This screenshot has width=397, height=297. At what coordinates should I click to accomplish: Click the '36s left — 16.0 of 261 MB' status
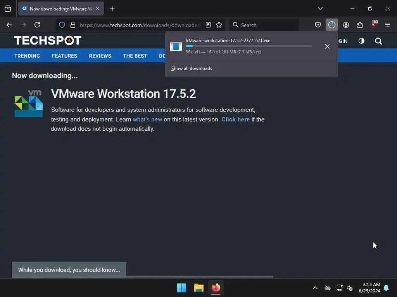[x=223, y=52]
